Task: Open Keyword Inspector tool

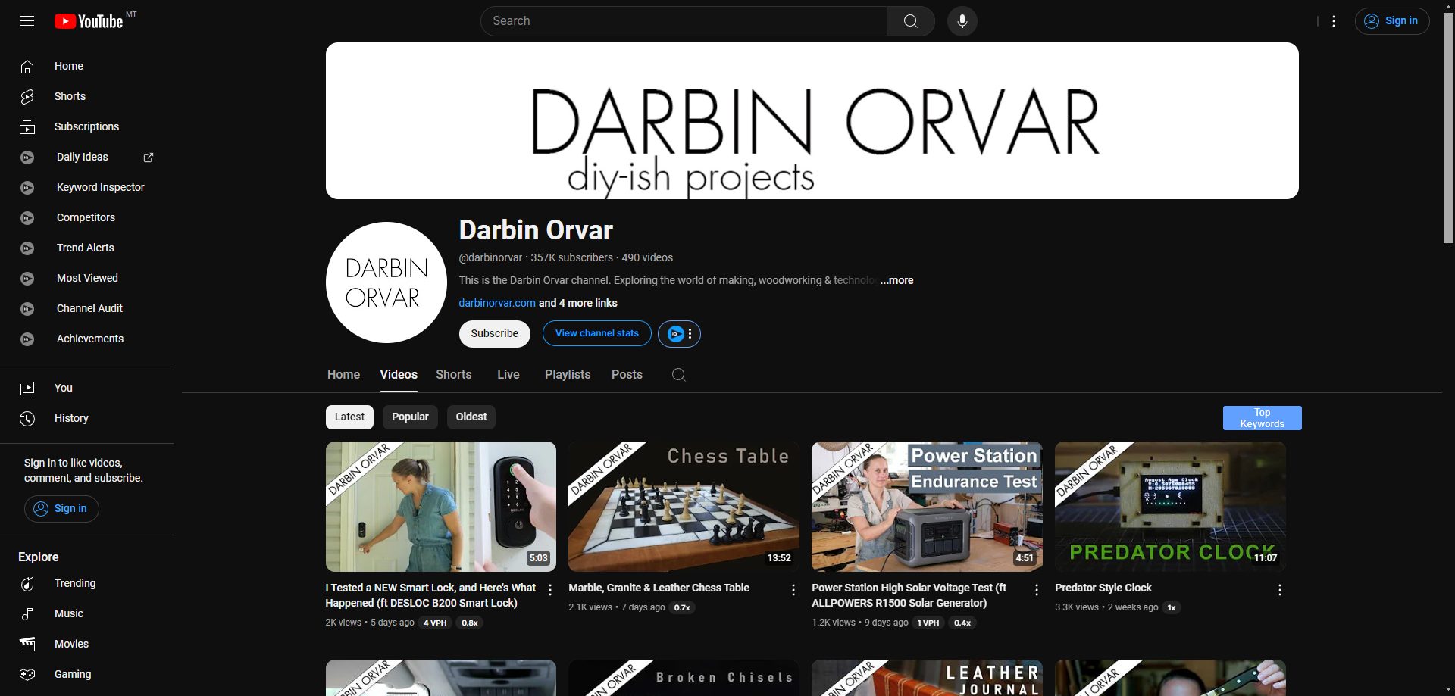Action: pyautogui.click(x=86, y=187)
